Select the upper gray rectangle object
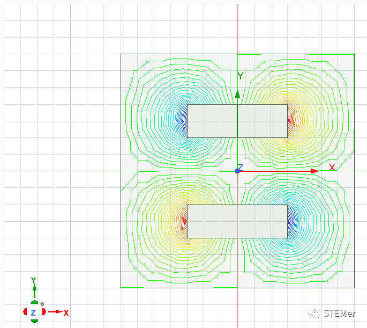Image resolution: width=367 pixels, height=328 pixels. tap(237, 121)
